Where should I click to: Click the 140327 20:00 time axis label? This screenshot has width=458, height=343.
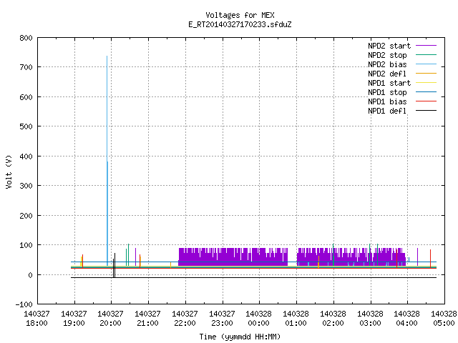(x=110, y=319)
